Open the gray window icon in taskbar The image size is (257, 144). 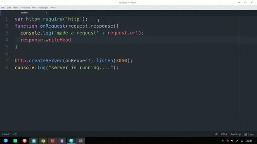(80, 141)
